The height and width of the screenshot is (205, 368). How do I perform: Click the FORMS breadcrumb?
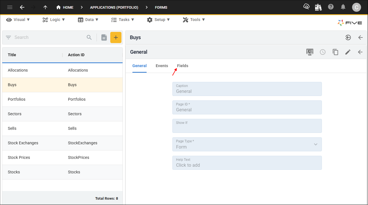pos(161,8)
